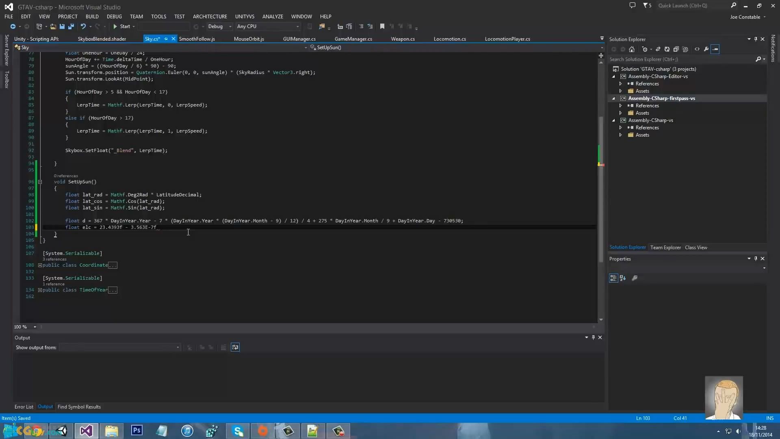Screen dimensions: 780x439
Task: Click the New Project toolbar icon
Action: [39, 26]
